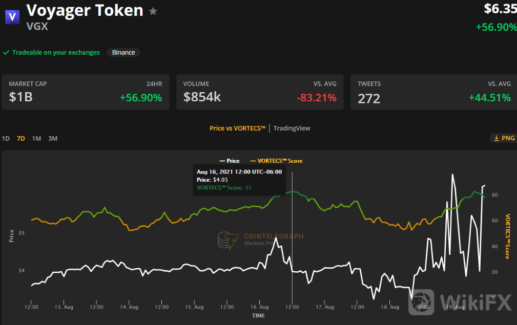This screenshot has height=325, width=517.
Task: Click the green tradeable checkmark icon
Action: click(6, 53)
